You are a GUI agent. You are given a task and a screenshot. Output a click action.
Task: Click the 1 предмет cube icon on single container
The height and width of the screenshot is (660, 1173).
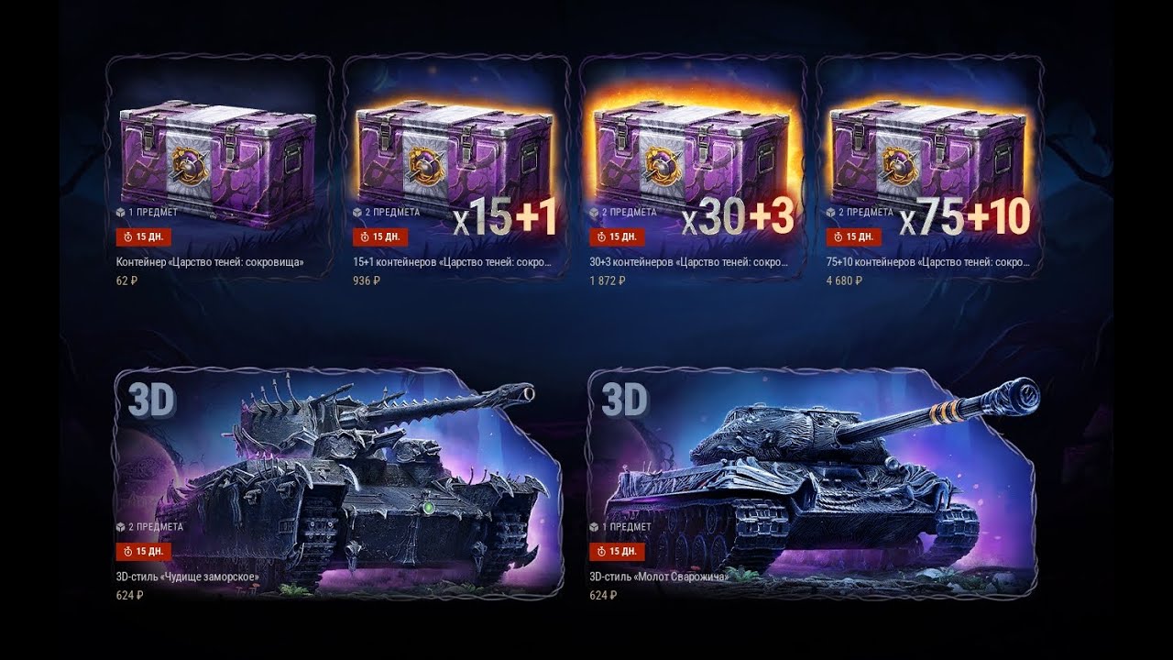tap(120, 212)
